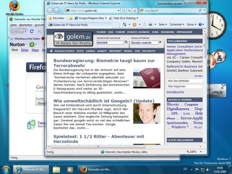Open Alle Berufsfelder combo box

(x=185, y=81)
